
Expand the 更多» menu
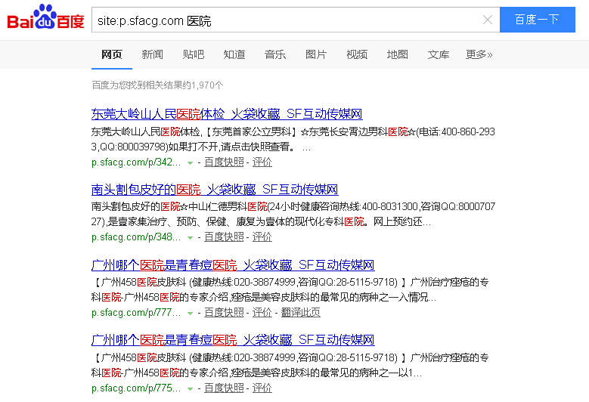click(479, 54)
